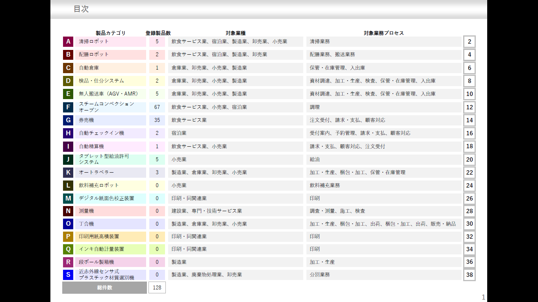This screenshot has width=538, height=302.
Task: Select the 近赤外線センサ式プラスチック材質選別機 cell
Action: [111, 275]
